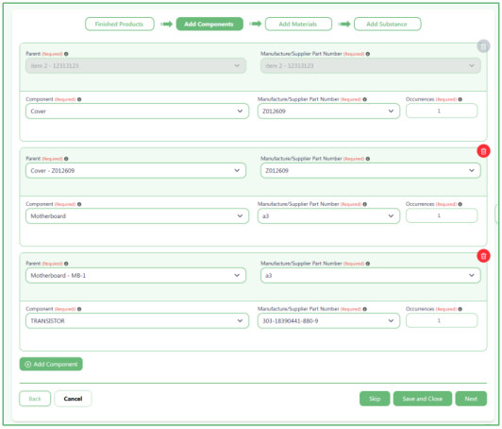502x429 pixels.
Task: Open the Cover - Z012609 parent dropdown
Action: [136, 171]
